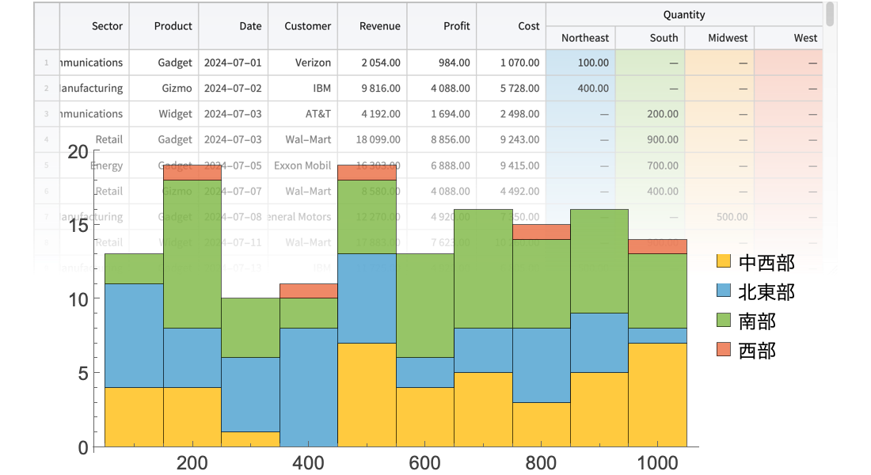Screen dimensions: 871x475
Task: Click the Midwest 500.00 quantity cell
Action: tap(720, 217)
